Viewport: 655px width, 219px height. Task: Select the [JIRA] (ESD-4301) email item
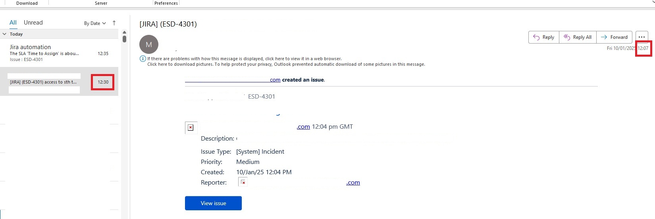[x=59, y=82]
